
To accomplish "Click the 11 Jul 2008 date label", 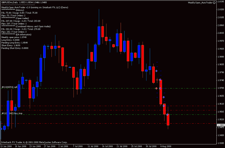I will [93, 147].
